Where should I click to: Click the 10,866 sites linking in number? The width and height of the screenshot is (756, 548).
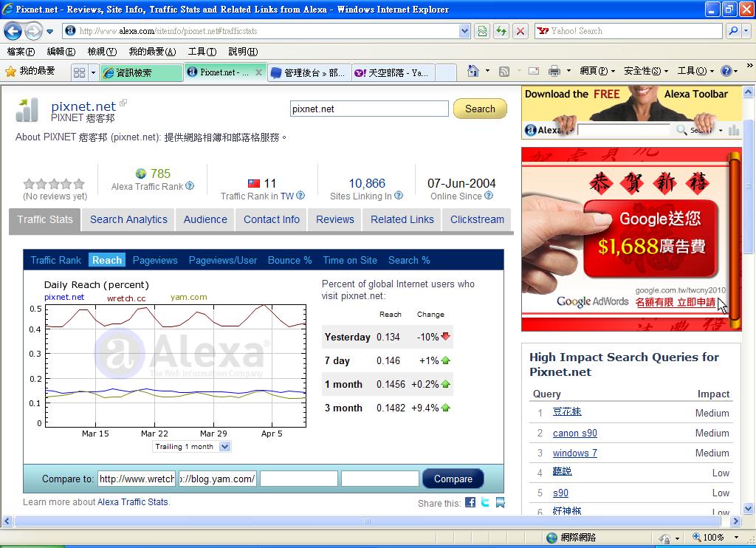367,183
